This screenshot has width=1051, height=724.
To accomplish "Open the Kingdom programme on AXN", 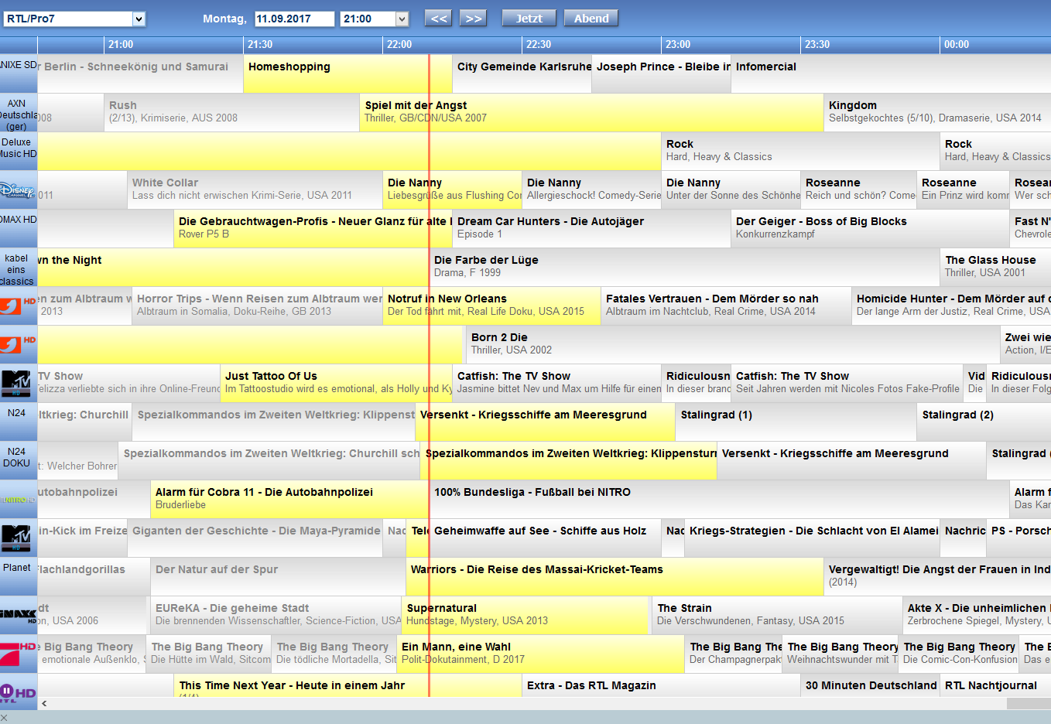I will [937, 112].
